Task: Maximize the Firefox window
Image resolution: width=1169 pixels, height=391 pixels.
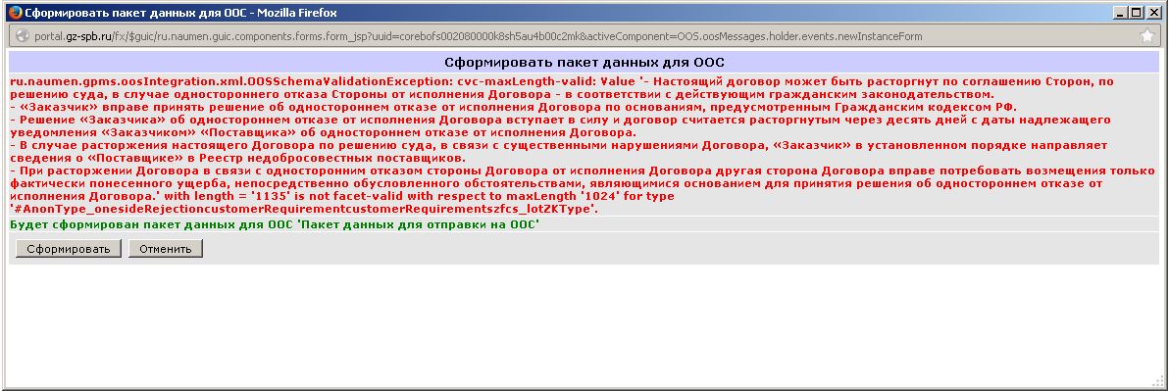Action: [1138, 13]
